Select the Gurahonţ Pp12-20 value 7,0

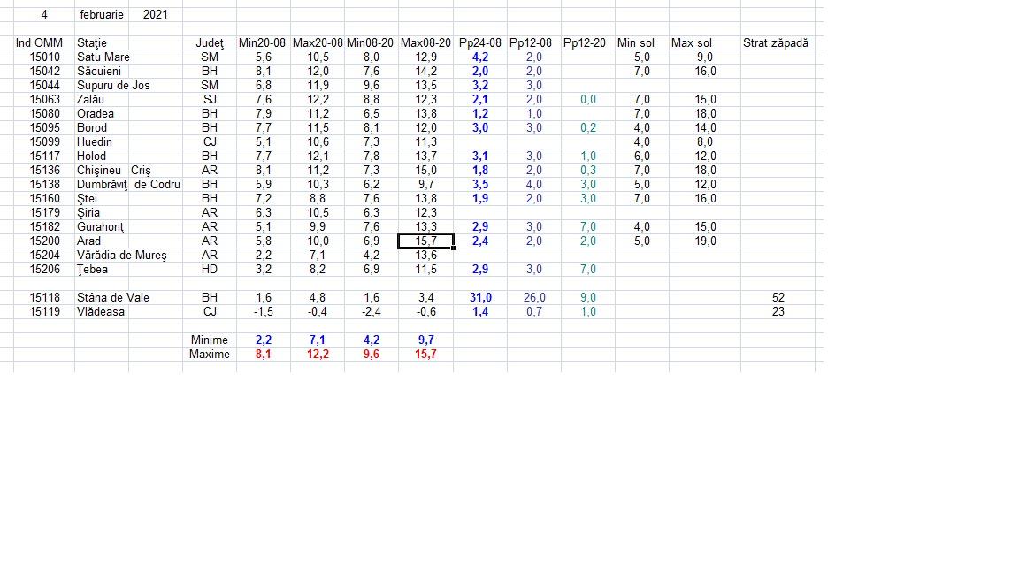(587, 227)
